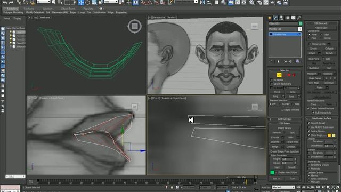
Task: Click the Display Hard Edges green swatch
Action: [272, 173]
